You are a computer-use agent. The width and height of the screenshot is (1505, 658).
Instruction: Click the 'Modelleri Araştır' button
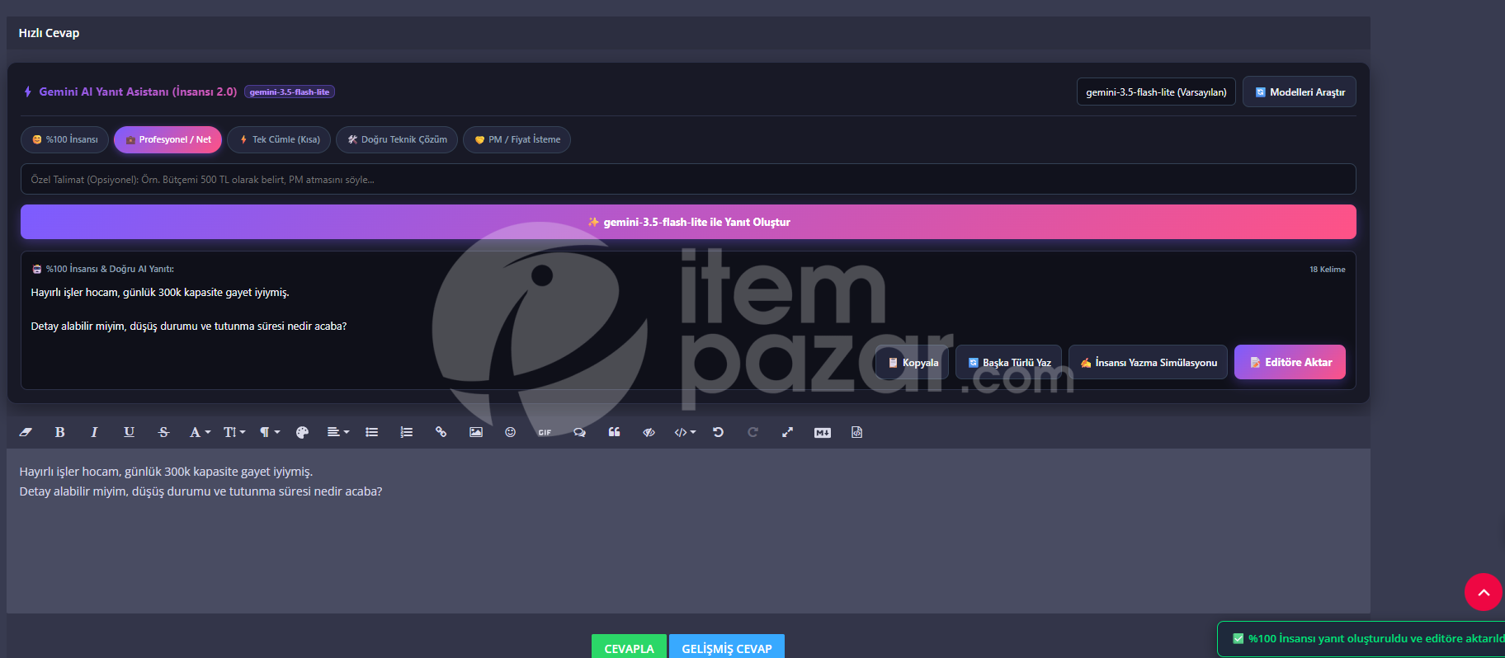pos(1300,92)
